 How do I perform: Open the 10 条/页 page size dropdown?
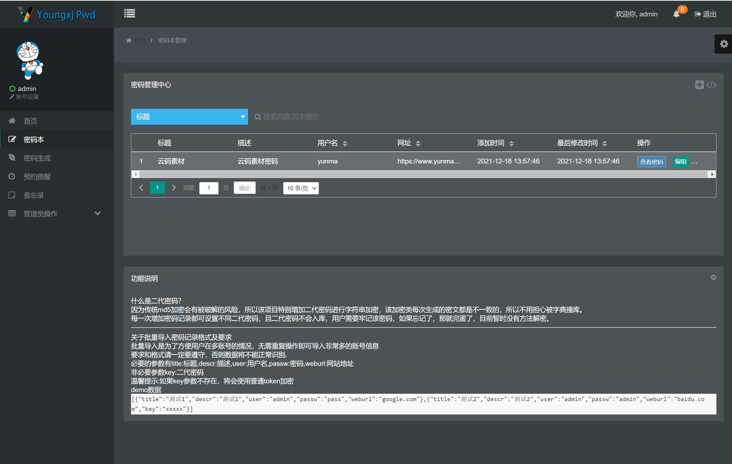[x=301, y=188]
